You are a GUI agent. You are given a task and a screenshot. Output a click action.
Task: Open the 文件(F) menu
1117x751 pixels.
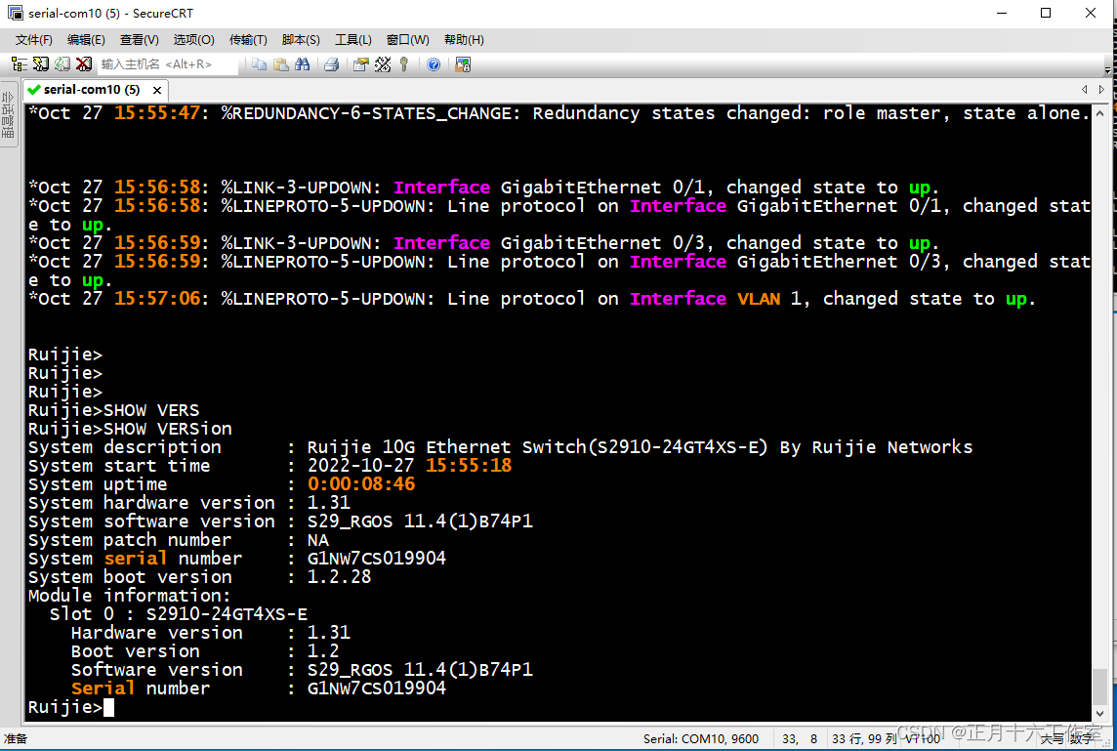(x=33, y=40)
